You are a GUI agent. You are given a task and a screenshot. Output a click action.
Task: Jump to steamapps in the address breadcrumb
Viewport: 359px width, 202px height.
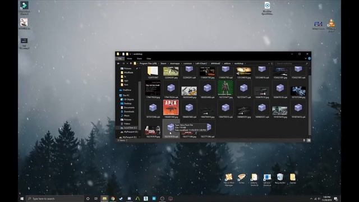[x=175, y=63]
